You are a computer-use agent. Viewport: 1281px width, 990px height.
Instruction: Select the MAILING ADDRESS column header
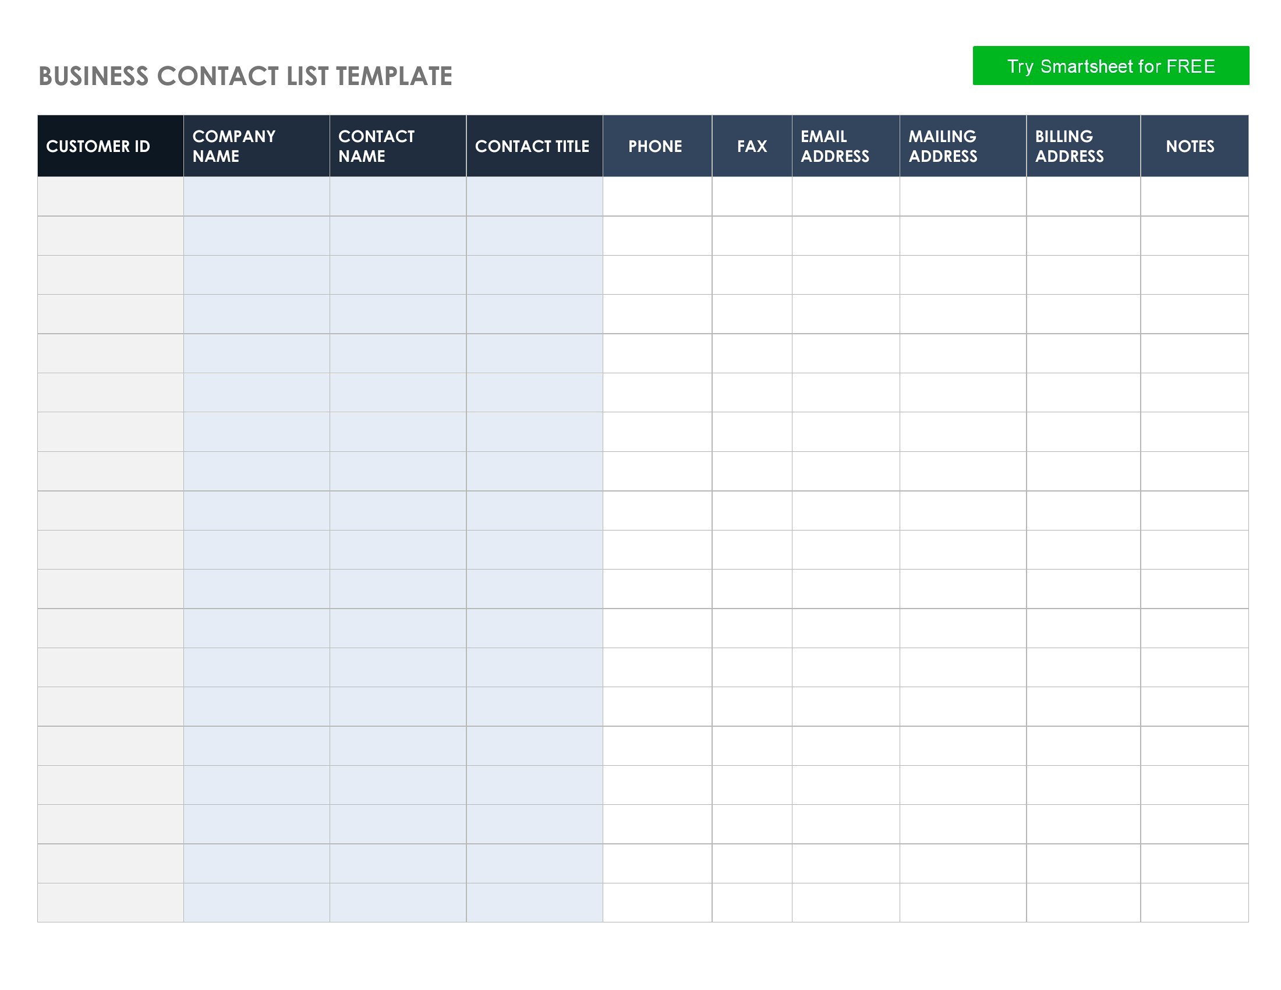point(962,146)
